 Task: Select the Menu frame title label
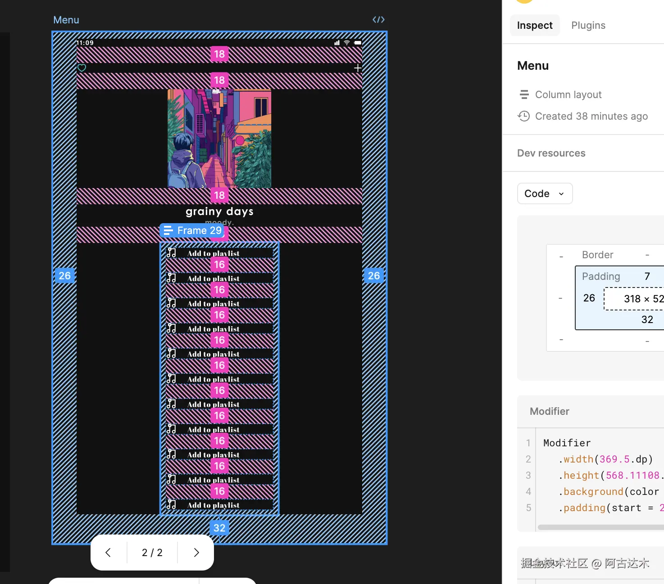click(66, 20)
